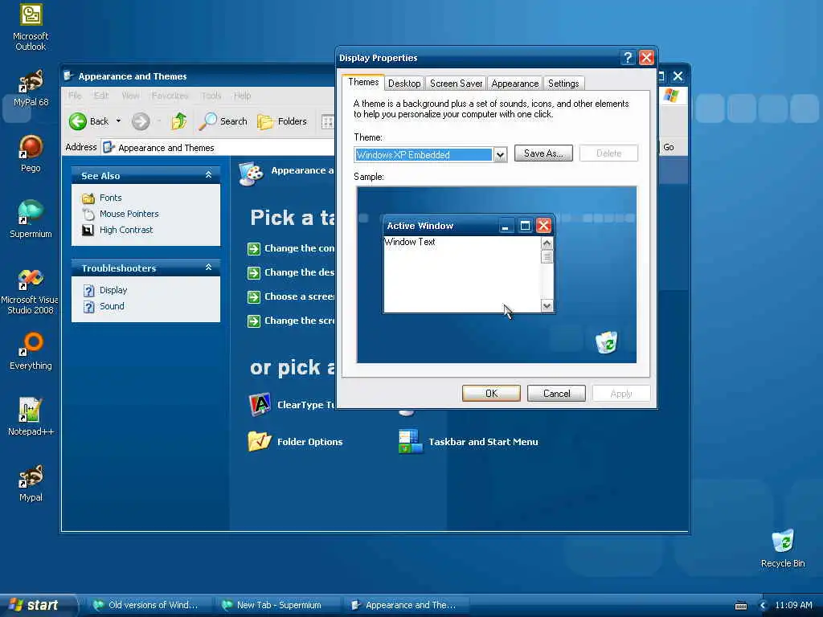Viewport: 823px width, 617px height.
Task: Open Fonts in the See Also panel
Action: click(x=111, y=198)
